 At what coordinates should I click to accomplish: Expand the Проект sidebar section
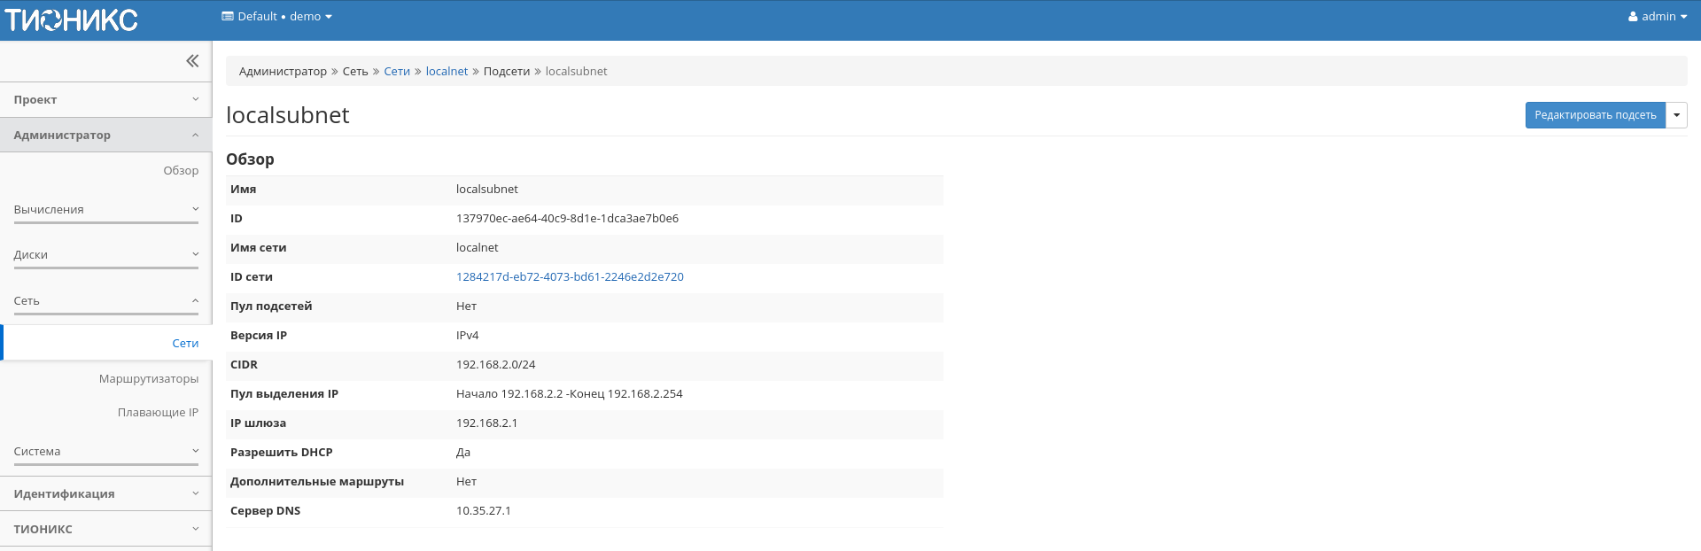[x=105, y=100]
